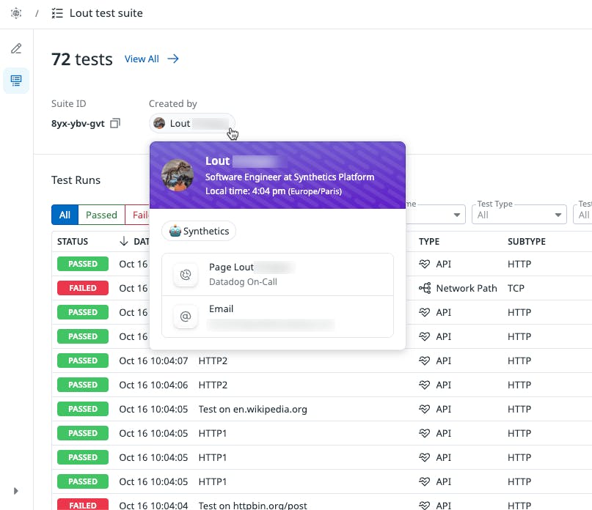Click the Network Path icon on the TCP row
This screenshot has width=592, height=510.
(x=424, y=288)
